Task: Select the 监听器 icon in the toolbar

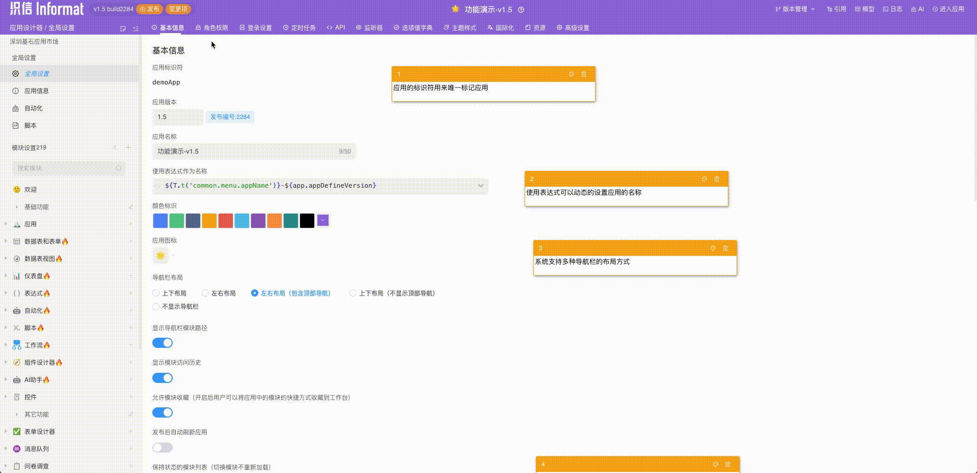Action: click(x=359, y=28)
